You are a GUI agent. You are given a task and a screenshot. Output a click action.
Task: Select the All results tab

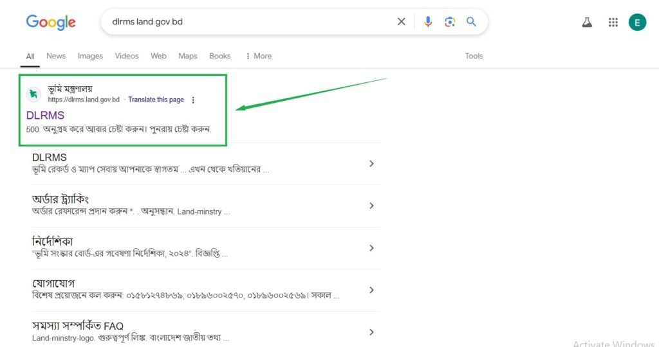(x=30, y=56)
